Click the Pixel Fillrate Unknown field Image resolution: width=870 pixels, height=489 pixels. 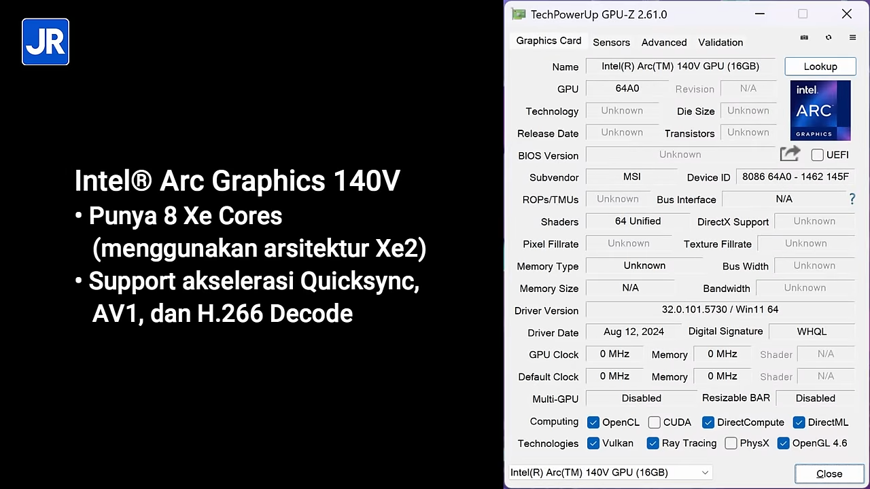(629, 243)
